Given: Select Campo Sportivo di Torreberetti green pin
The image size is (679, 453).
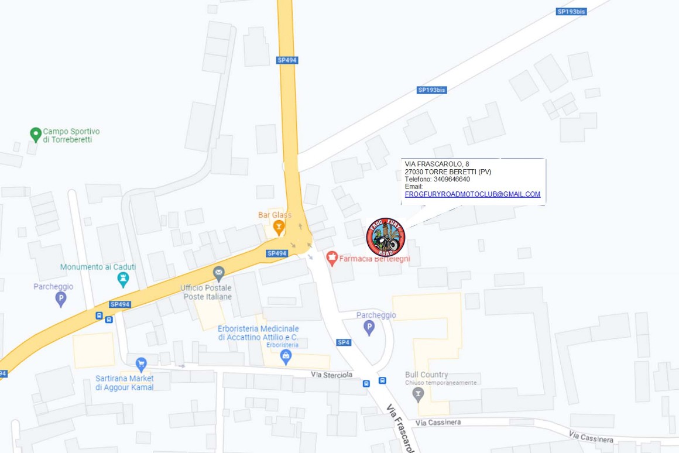Looking at the screenshot, I should tap(36, 135).
